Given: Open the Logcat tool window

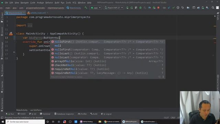Looking at the screenshot, I should coord(106,114).
